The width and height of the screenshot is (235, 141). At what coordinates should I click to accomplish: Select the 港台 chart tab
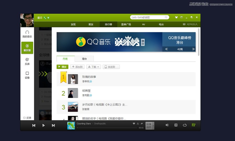tap(84, 59)
